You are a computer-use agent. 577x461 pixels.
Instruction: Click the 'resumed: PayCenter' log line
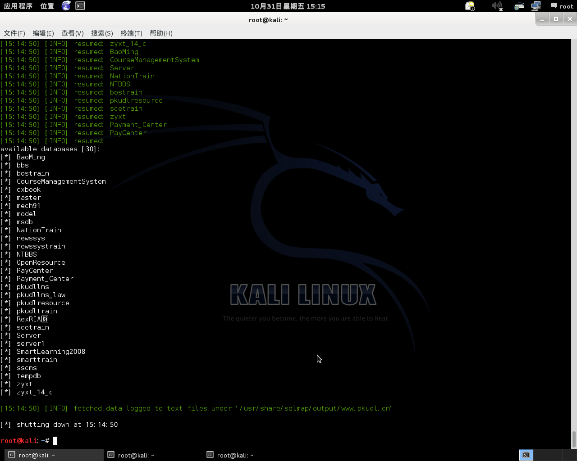(73, 133)
